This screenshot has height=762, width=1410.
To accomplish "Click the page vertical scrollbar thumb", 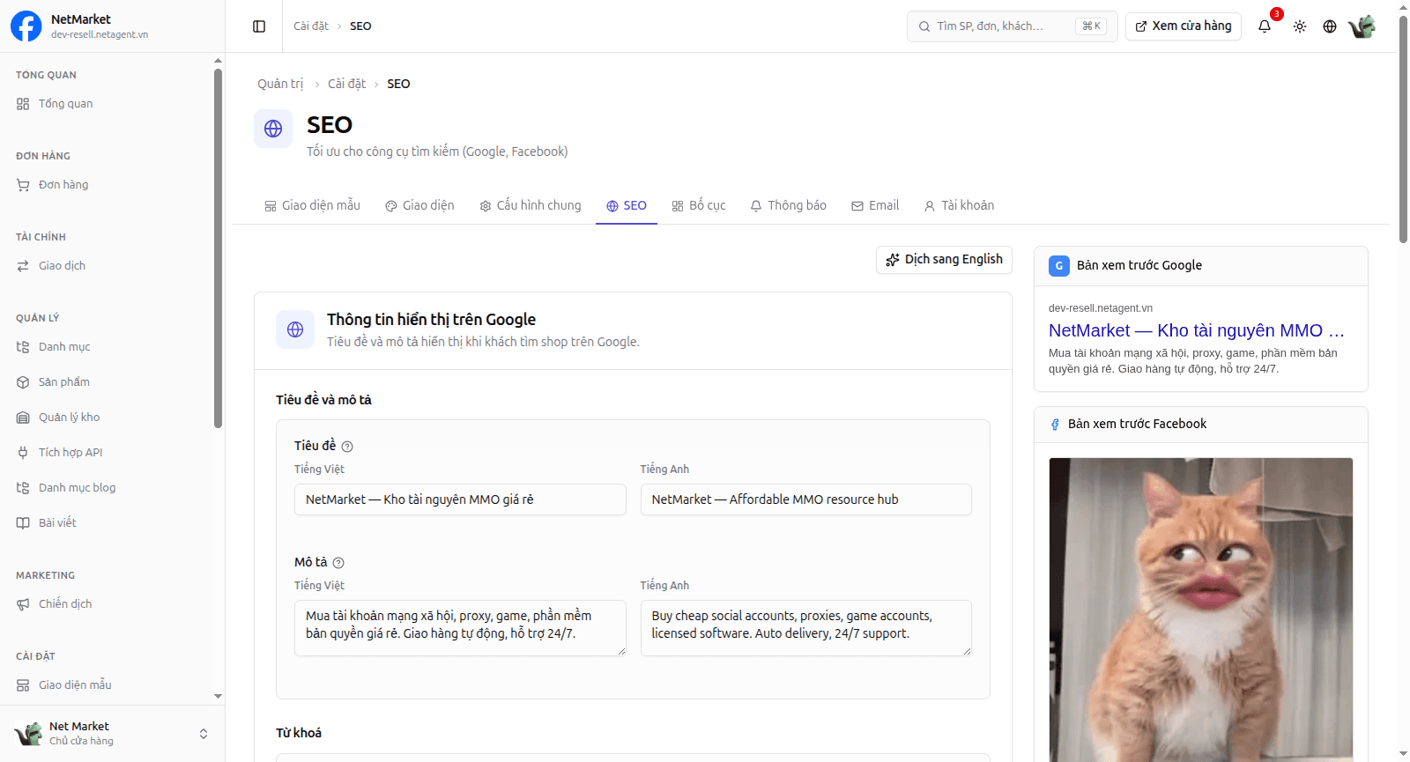I will (x=1403, y=129).
